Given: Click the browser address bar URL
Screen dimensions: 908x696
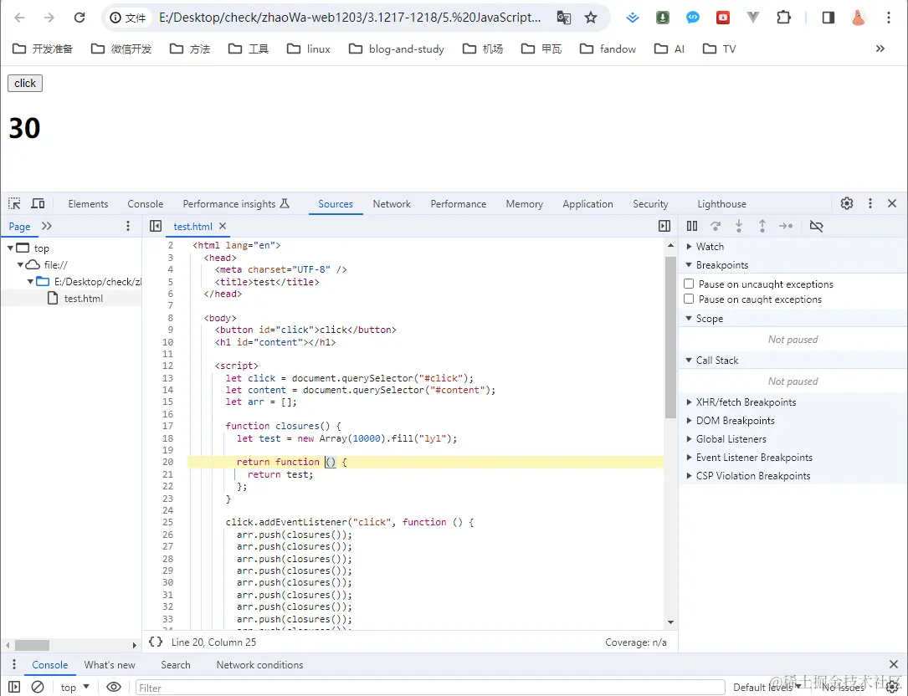Looking at the screenshot, I should tap(350, 18).
